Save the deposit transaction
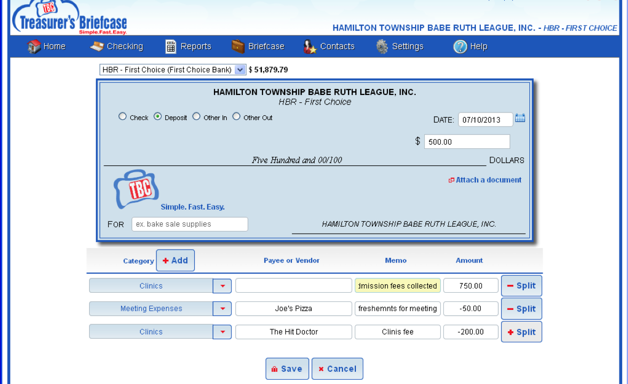This screenshot has width=628, height=384. coord(287,369)
